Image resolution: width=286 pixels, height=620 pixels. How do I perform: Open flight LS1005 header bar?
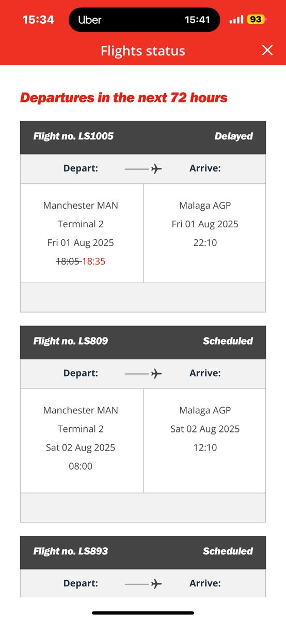coord(143,137)
